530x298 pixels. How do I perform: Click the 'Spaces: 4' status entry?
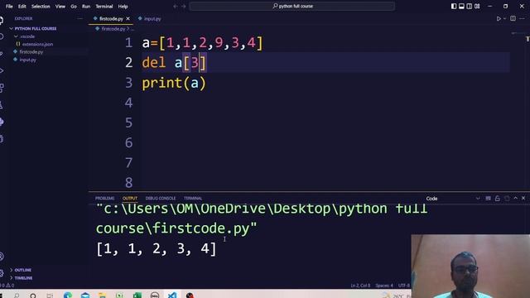coord(384,286)
